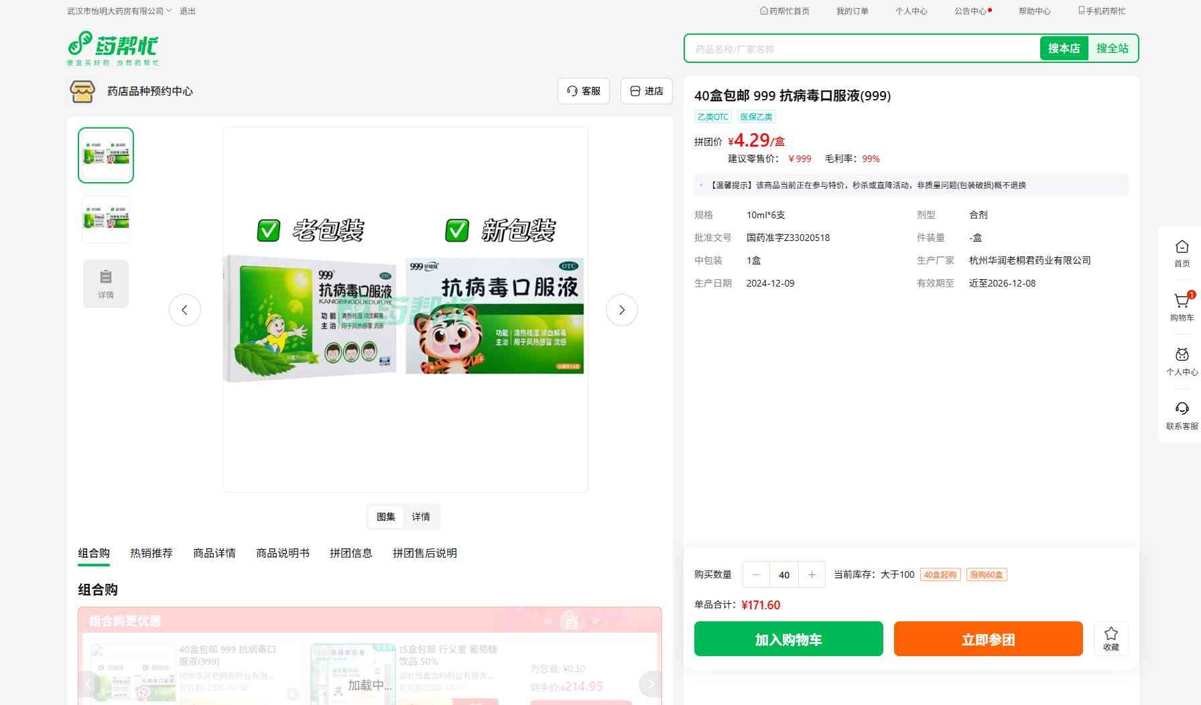Click the drug name search input field
The width and height of the screenshot is (1201, 705).
coord(861,49)
